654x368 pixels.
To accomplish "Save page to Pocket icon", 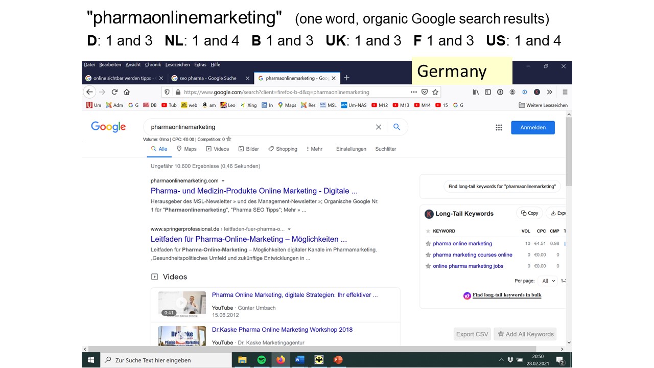I will point(425,92).
